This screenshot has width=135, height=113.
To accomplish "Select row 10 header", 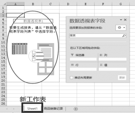I will (x=3, y=42).
